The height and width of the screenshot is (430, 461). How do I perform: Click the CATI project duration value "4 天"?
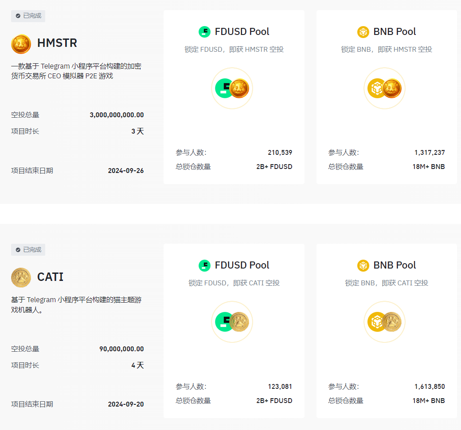[x=137, y=365]
